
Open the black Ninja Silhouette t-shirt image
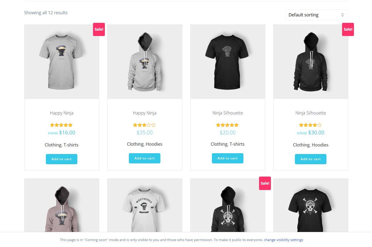[x=228, y=62]
